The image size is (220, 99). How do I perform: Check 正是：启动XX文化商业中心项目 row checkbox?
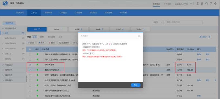pyautogui.click(x=30, y=85)
